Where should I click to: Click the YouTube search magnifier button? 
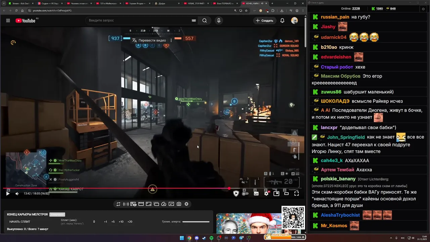tap(205, 21)
